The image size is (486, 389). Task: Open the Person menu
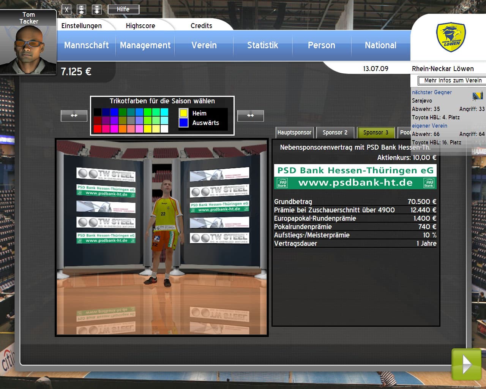tap(322, 45)
